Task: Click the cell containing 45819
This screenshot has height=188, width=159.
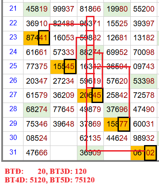Action: tap(37, 9)
